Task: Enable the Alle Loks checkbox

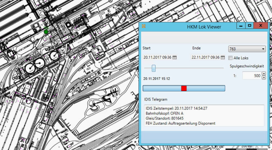Action: pos(230,58)
